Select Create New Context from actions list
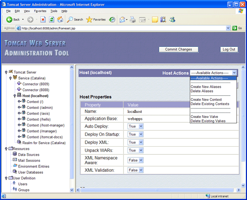The height and width of the screenshot is (200, 247). coord(206,99)
